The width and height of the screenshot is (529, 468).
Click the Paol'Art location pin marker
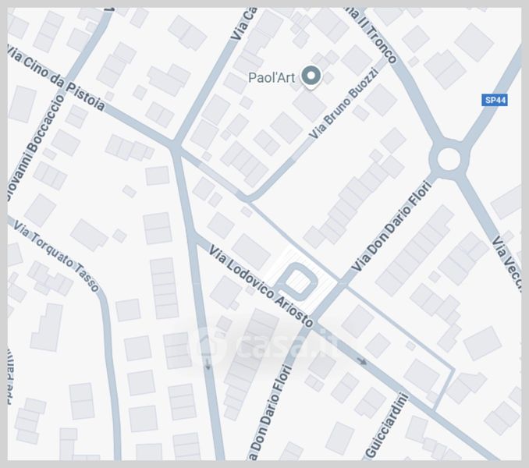click(x=311, y=77)
